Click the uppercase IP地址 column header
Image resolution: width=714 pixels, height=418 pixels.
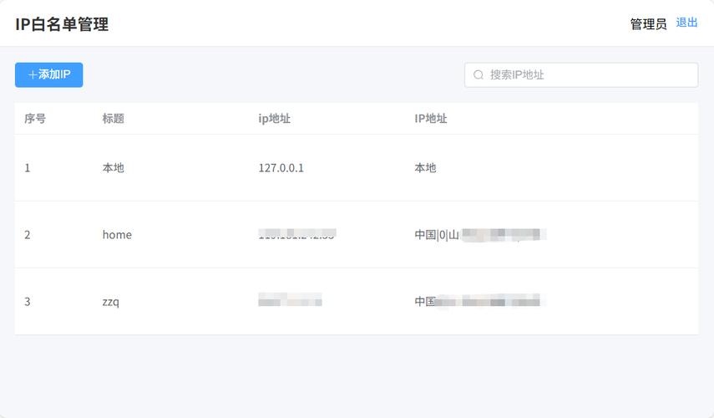point(430,119)
